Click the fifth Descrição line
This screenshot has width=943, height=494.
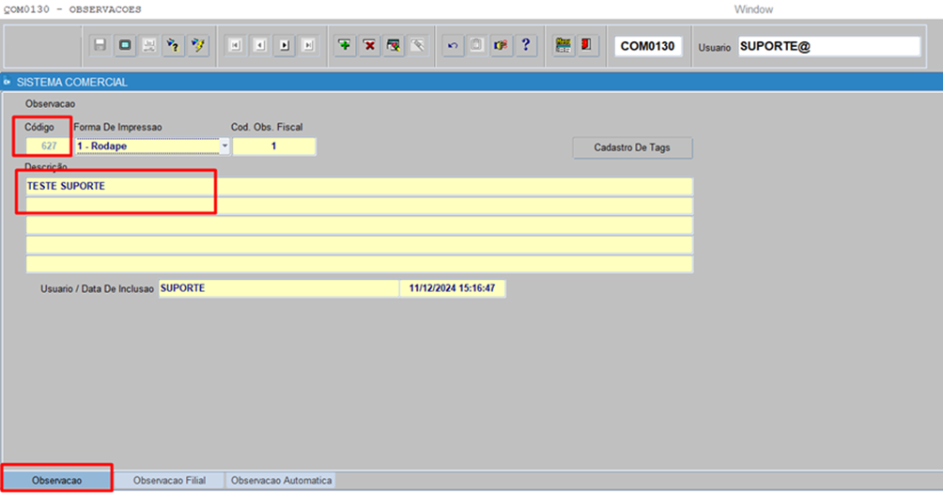(360, 264)
